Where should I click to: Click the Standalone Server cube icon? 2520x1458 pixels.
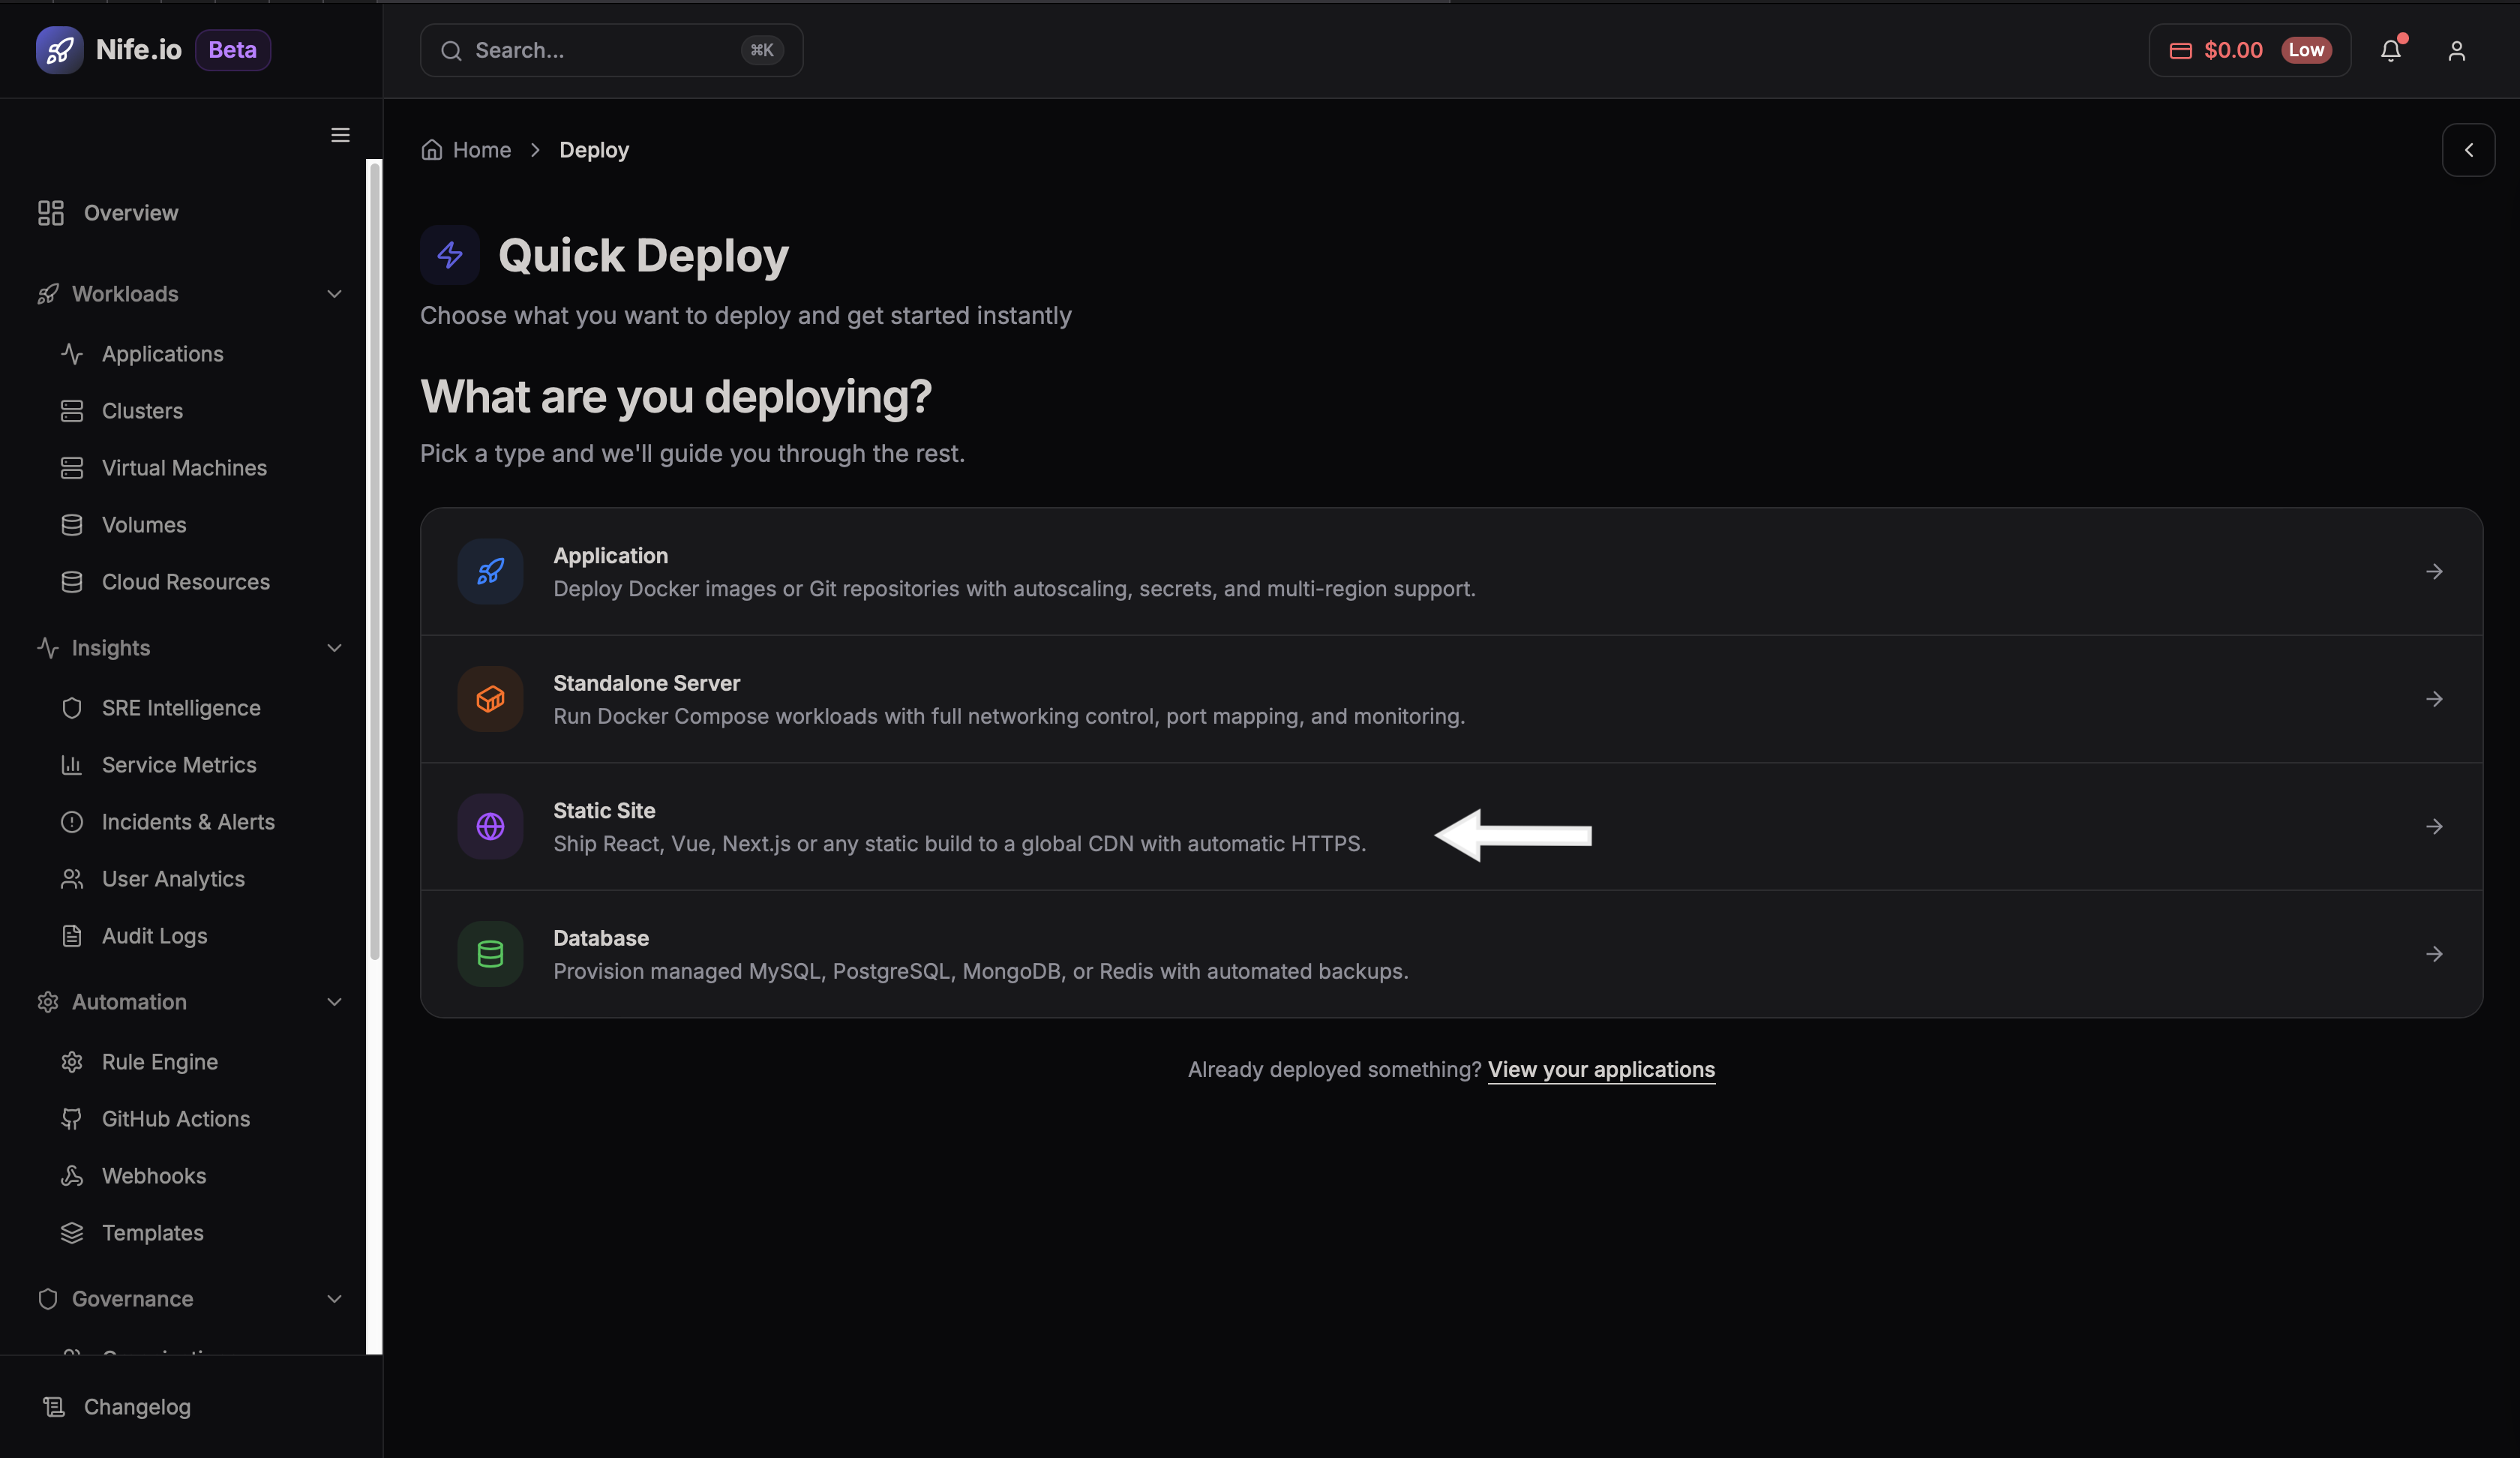490,698
